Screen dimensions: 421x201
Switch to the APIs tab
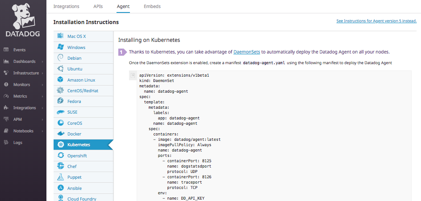[x=98, y=6]
